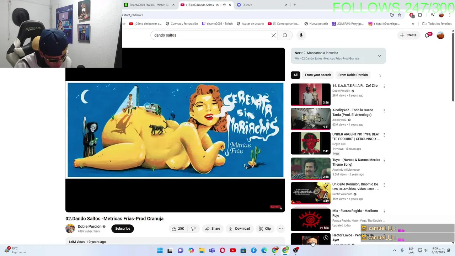Open the media control icon in Chrome toolbar
The height and width of the screenshot is (256, 455).
tap(433, 15)
